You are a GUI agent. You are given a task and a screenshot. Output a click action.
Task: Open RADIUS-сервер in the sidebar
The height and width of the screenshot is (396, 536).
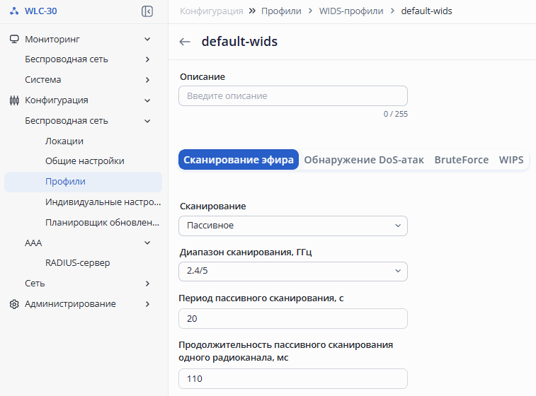(x=78, y=263)
